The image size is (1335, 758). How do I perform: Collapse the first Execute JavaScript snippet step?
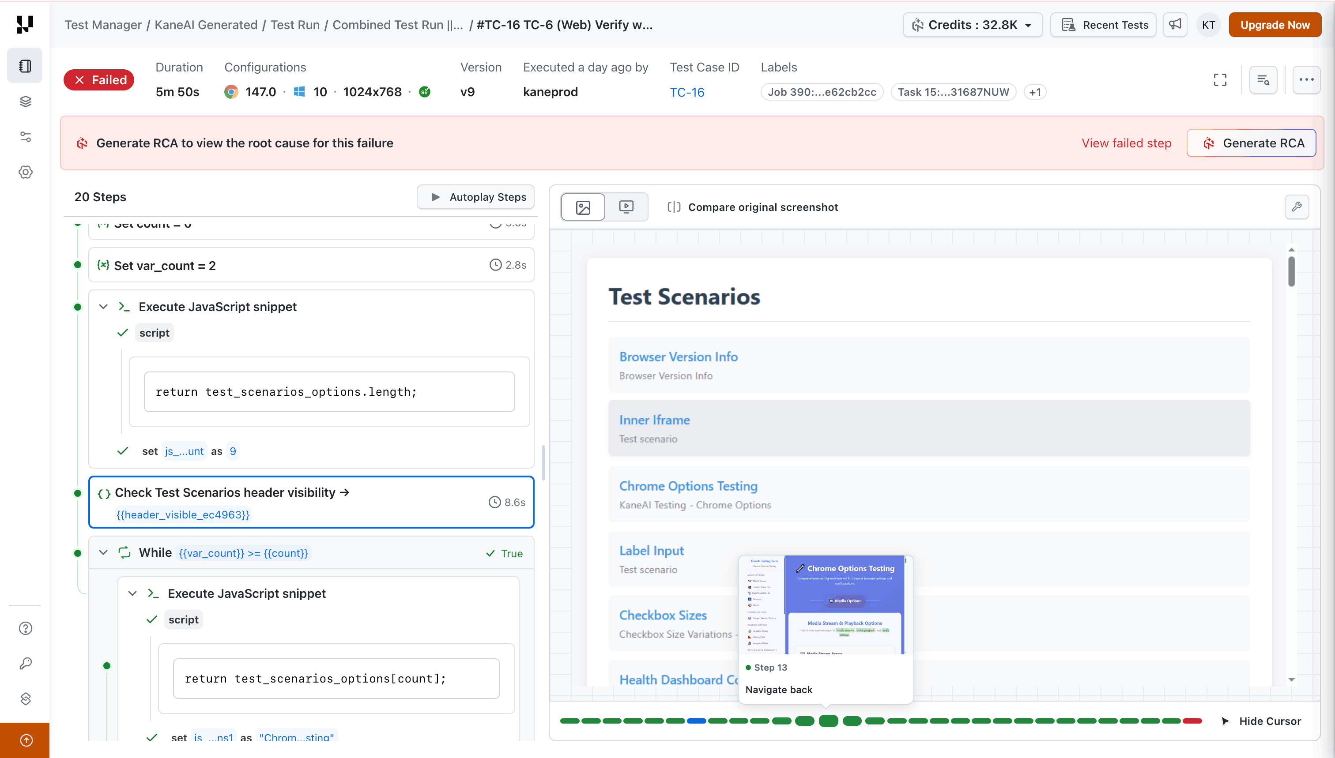103,307
